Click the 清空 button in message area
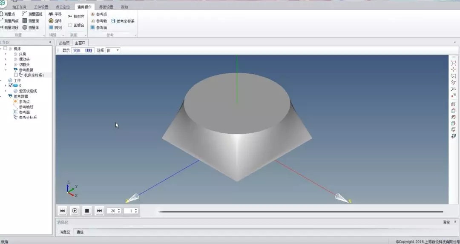460x244 pixels. click(x=446, y=222)
